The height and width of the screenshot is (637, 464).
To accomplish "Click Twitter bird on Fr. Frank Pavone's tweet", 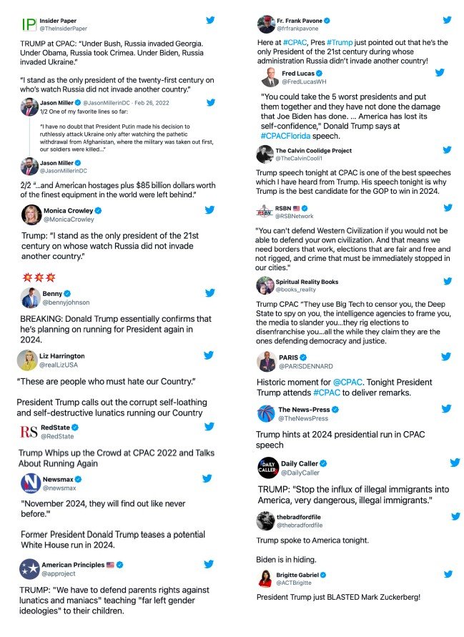I will point(448,21).
